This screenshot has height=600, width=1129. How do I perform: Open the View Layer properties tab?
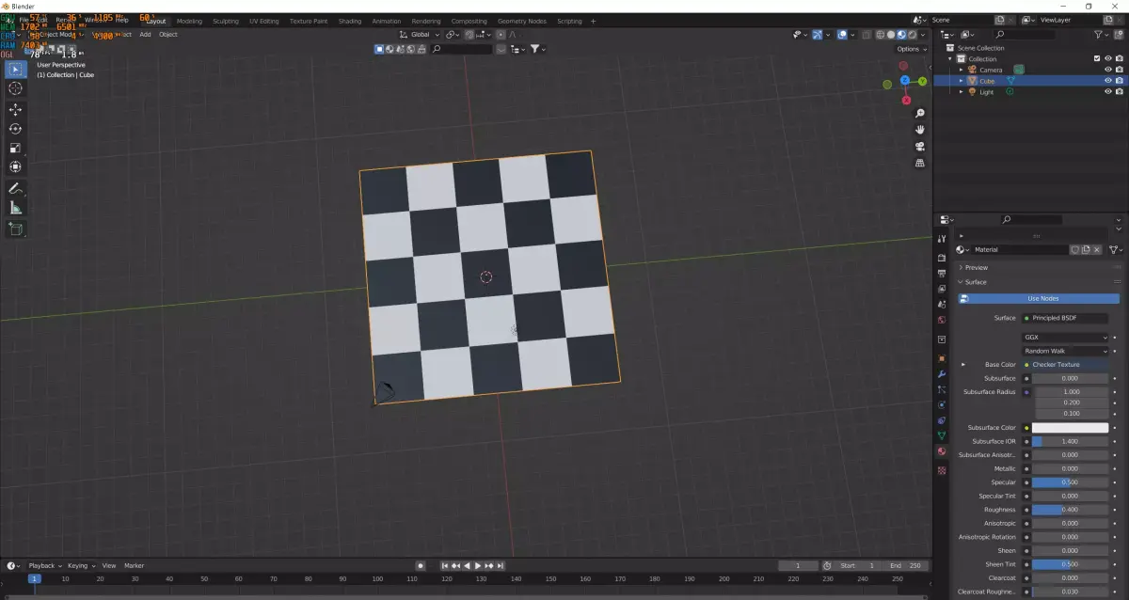pos(942,289)
